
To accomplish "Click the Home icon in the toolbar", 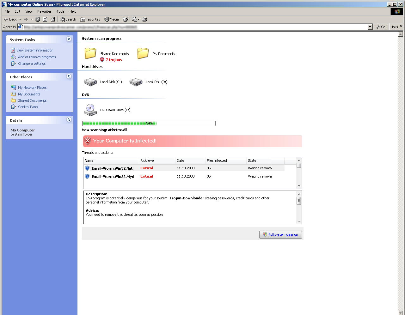I will tap(53, 19).
